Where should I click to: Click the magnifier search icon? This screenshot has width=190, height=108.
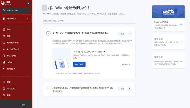(4, 10)
